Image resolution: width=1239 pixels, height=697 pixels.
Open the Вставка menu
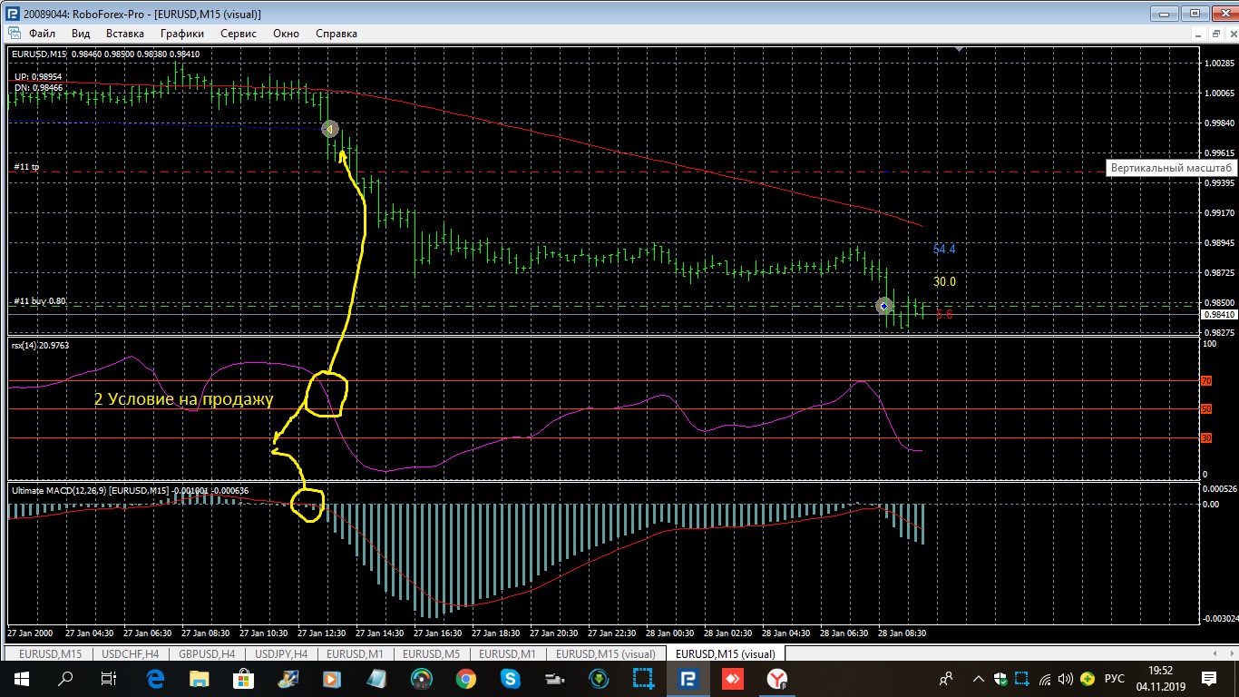[x=125, y=34]
